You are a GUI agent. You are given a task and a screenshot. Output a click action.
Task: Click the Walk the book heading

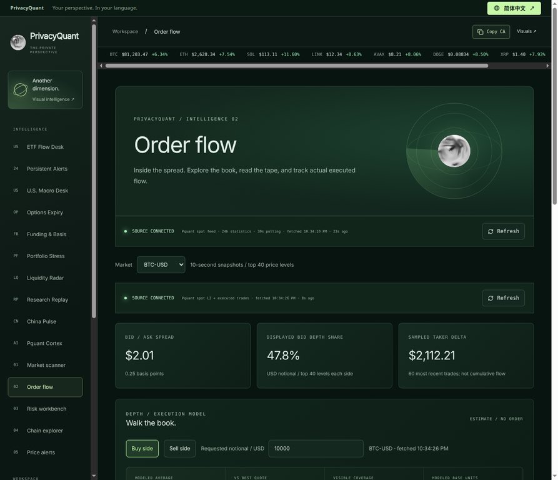[x=151, y=423]
